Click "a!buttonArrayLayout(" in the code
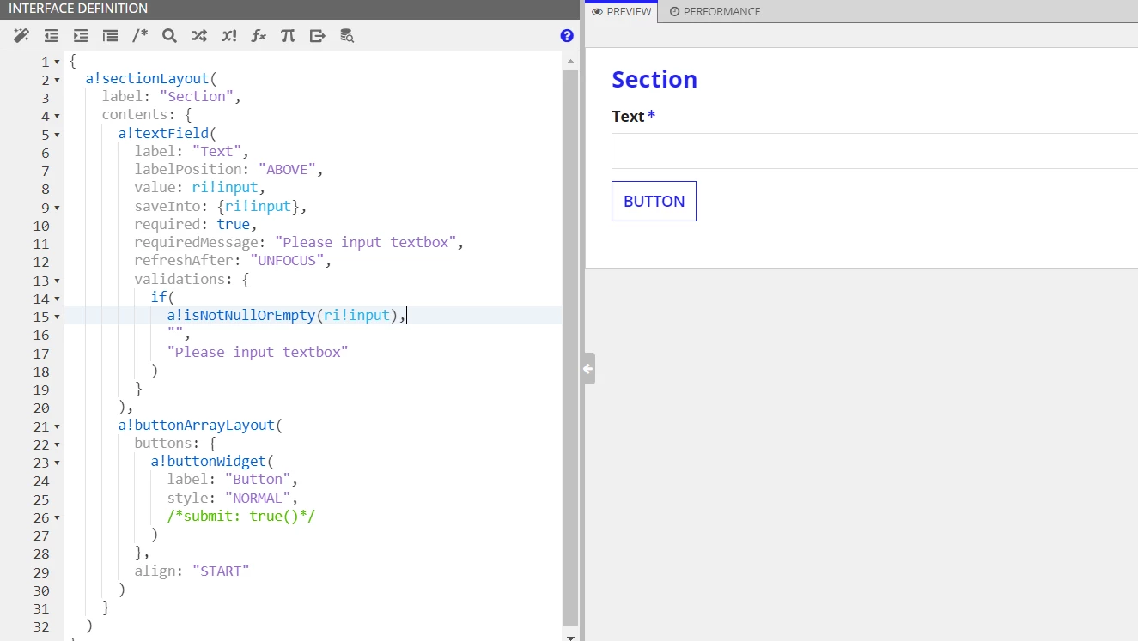Viewport: 1138px width, 641px height. [200, 426]
